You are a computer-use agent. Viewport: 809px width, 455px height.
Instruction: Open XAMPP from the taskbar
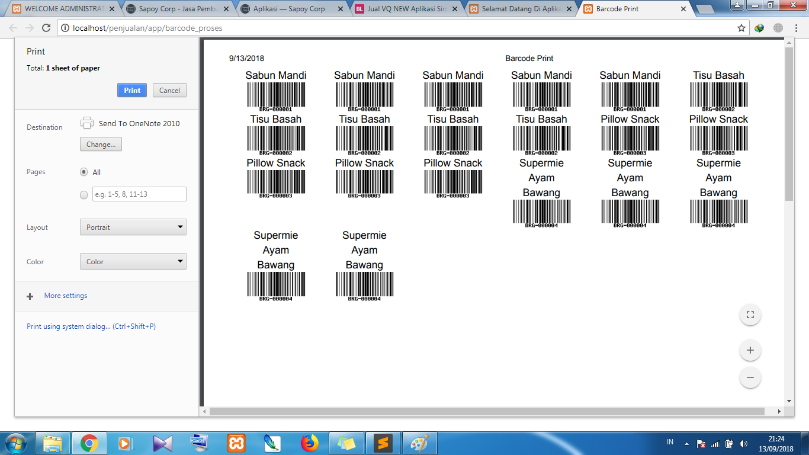pos(236,443)
